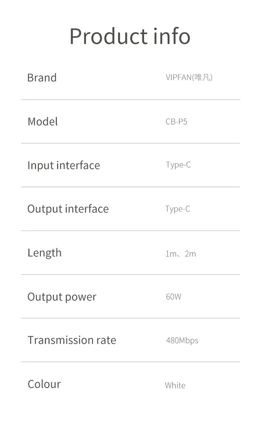Image resolution: width=261 pixels, height=430 pixels.
Task: Select the Colour row label
Action: click(x=44, y=384)
